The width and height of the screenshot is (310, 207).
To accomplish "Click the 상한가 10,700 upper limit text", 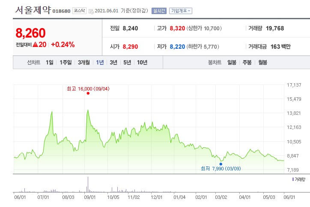I will pyautogui.click(x=204, y=29).
